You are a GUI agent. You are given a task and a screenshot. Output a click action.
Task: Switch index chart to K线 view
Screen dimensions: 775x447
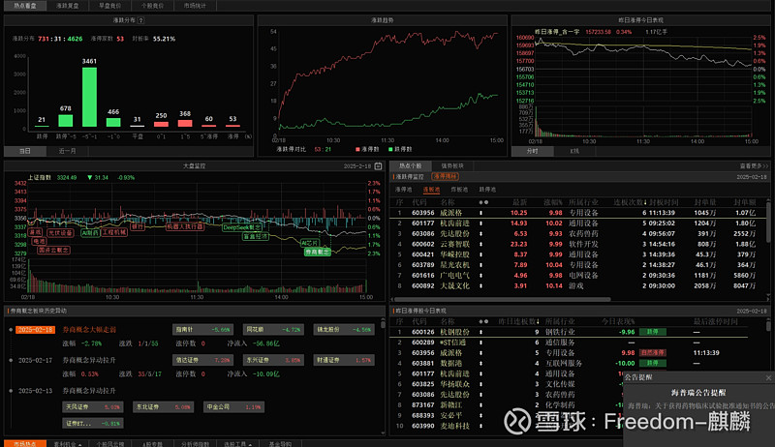coord(574,151)
